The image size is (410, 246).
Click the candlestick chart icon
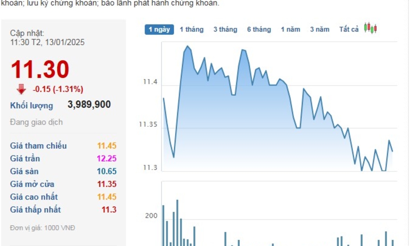(x=370, y=28)
